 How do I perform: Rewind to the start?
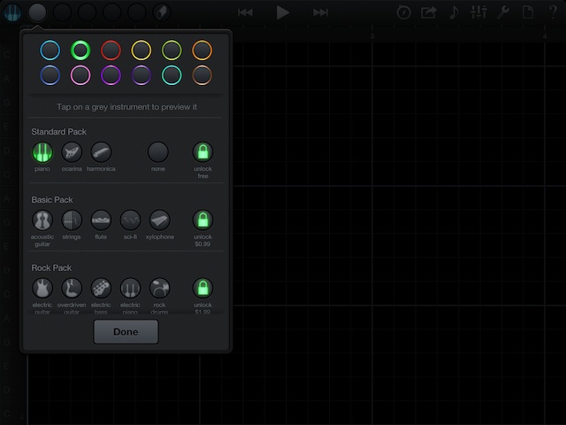tap(245, 12)
